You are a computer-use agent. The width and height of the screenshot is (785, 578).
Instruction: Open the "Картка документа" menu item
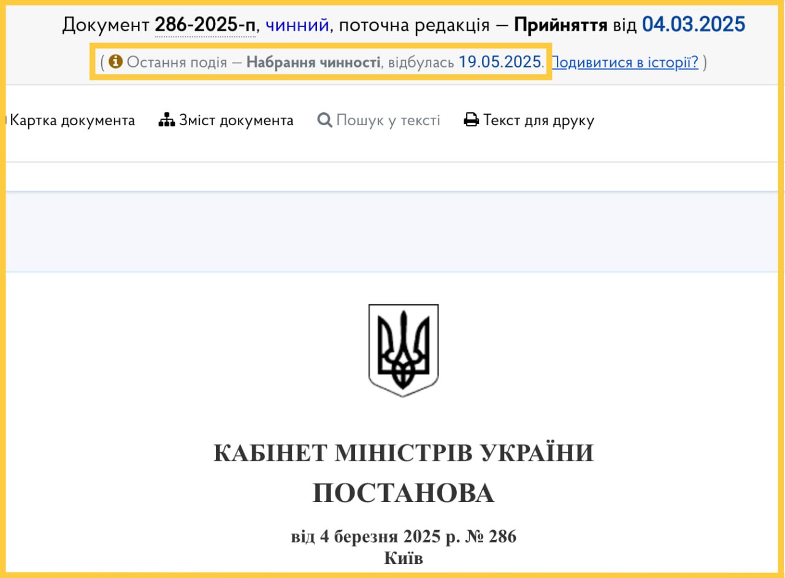(72, 120)
